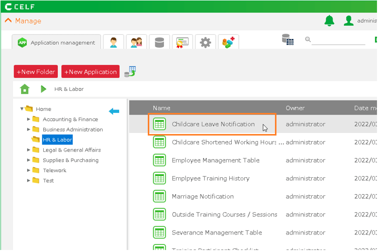The height and width of the screenshot is (251, 378).
Task: Click the search input field
Action: [x=338, y=40]
